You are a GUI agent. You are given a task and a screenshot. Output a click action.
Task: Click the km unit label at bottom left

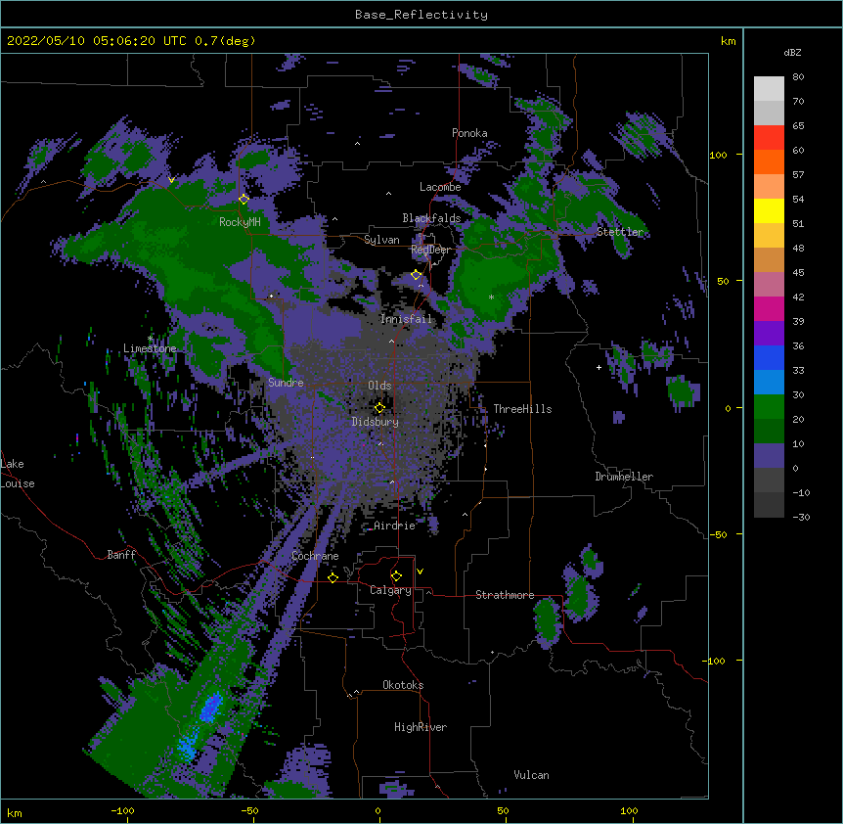click(15, 812)
